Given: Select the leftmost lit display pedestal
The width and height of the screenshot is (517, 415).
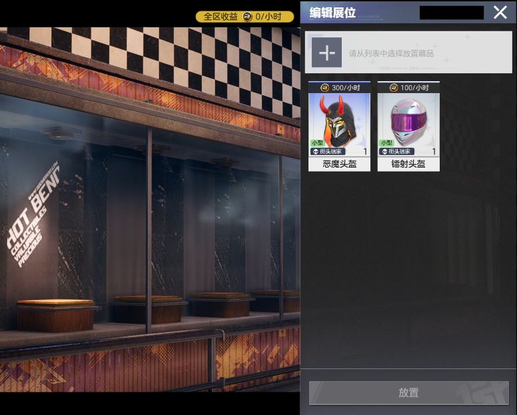Looking at the screenshot, I should coord(55,315).
